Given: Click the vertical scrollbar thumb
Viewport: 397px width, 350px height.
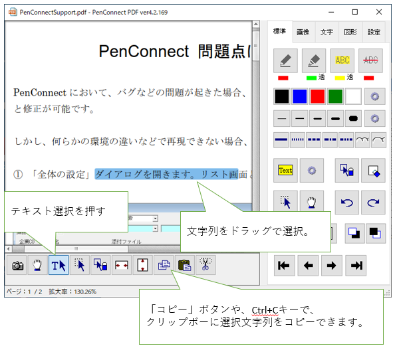Looking at the screenshot, I should click(x=256, y=46).
